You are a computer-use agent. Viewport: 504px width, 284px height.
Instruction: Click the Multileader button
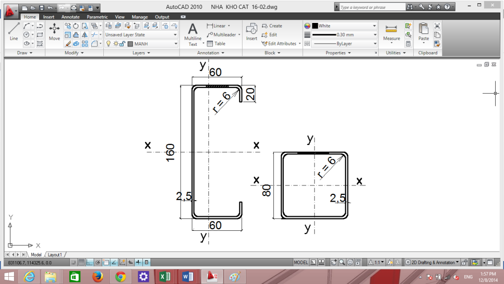click(221, 35)
